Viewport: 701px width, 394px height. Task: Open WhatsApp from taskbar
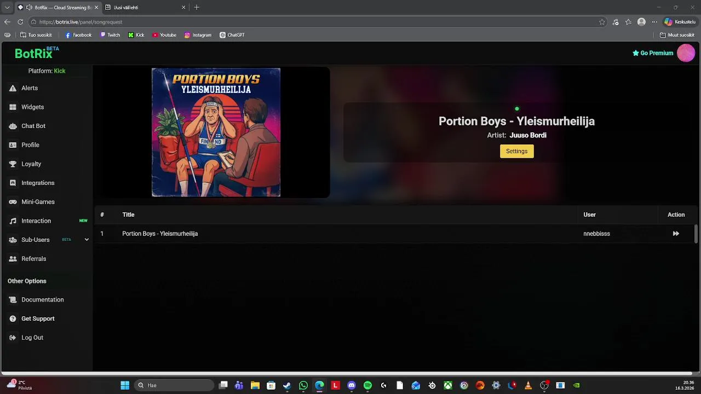click(x=303, y=385)
